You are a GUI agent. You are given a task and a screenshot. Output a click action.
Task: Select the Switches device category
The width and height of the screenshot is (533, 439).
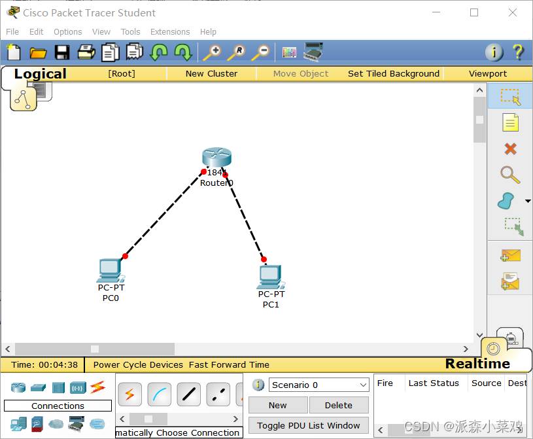[x=38, y=388]
